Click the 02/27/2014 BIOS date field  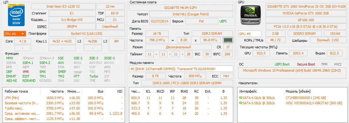point(160,21)
